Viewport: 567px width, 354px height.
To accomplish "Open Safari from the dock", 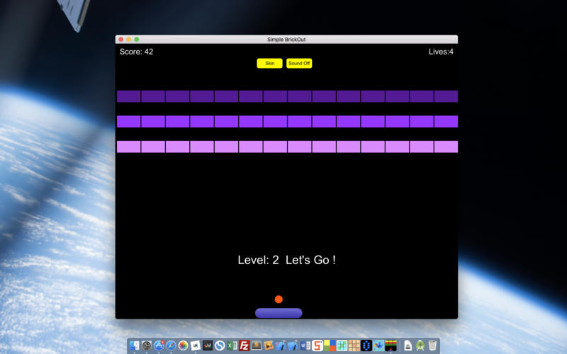I will [x=171, y=346].
